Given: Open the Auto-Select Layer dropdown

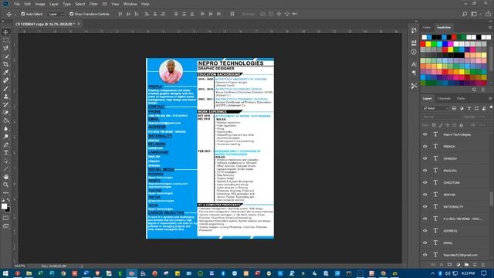Looking at the screenshot, I should (56, 14).
